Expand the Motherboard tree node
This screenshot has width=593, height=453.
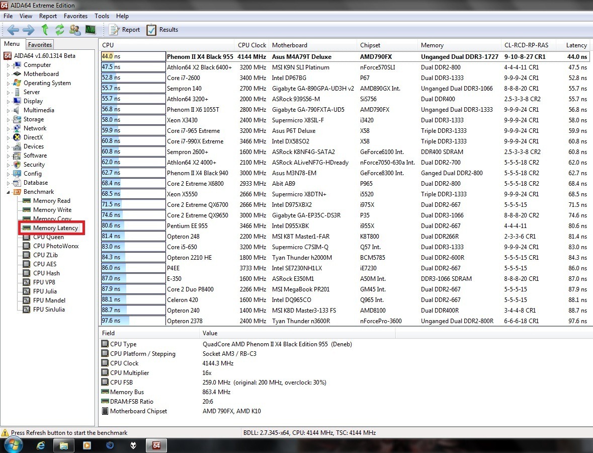pyautogui.click(x=8, y=74)
